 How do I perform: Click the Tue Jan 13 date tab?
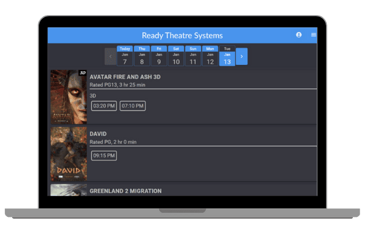click(x=227, y=56)
